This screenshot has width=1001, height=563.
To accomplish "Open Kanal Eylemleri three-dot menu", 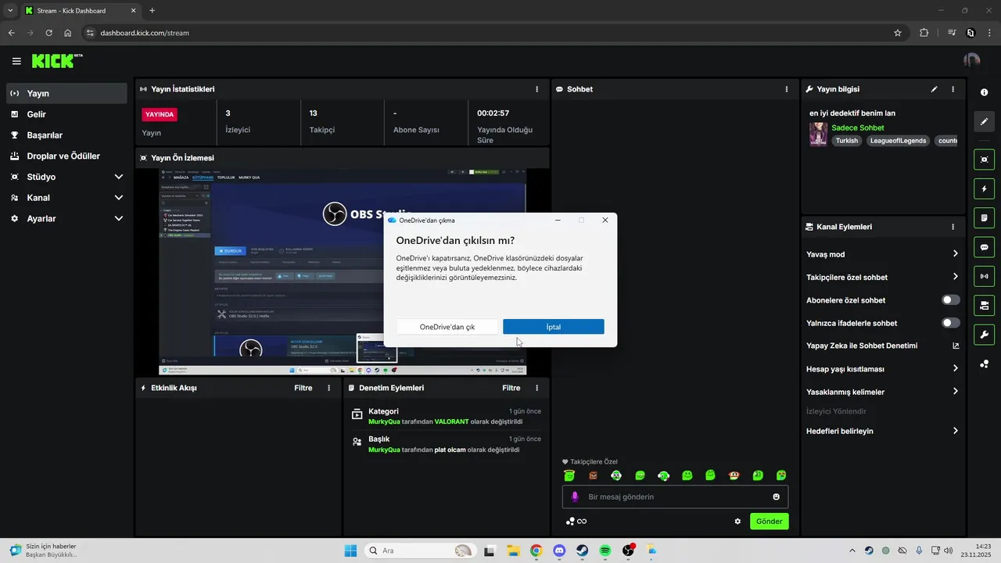I will (953, 227).
